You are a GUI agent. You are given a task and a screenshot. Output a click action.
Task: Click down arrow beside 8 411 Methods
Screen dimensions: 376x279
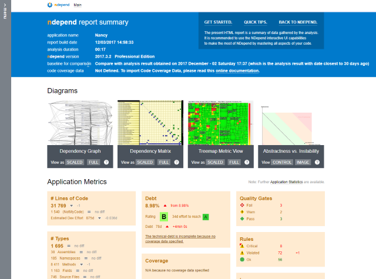coord(82,264)
